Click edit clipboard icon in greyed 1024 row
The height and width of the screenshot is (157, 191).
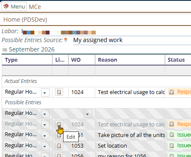pyautogui.click(x=59, y=124)
